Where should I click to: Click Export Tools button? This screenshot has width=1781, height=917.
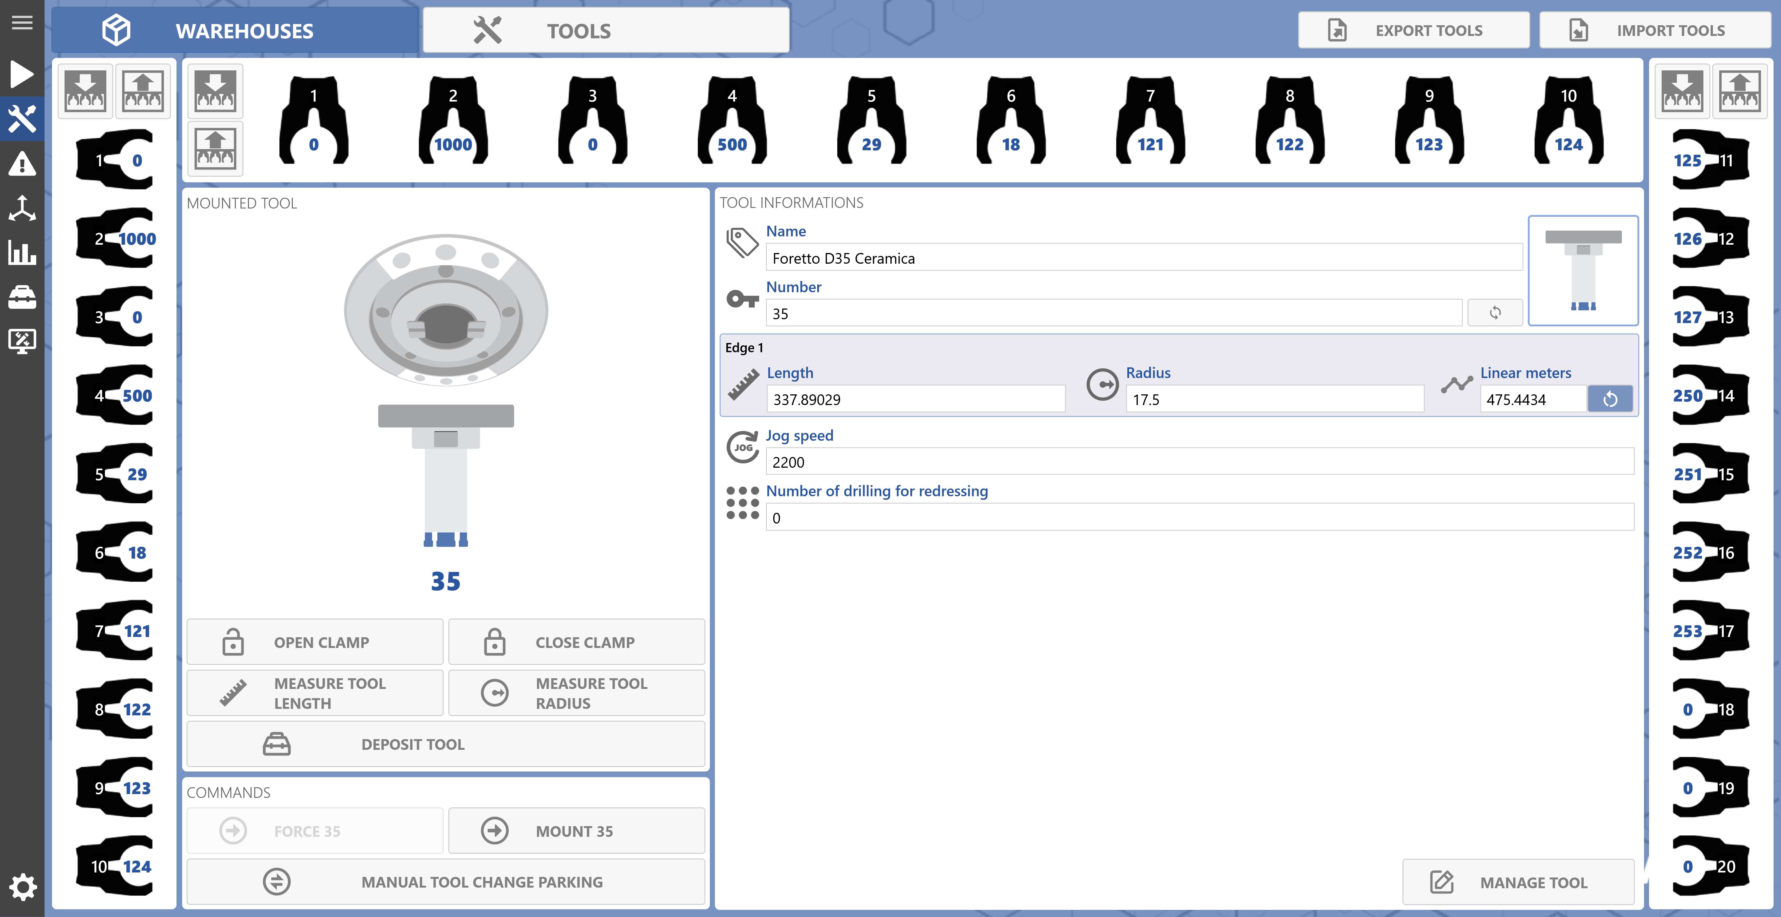coord(1413,30)
